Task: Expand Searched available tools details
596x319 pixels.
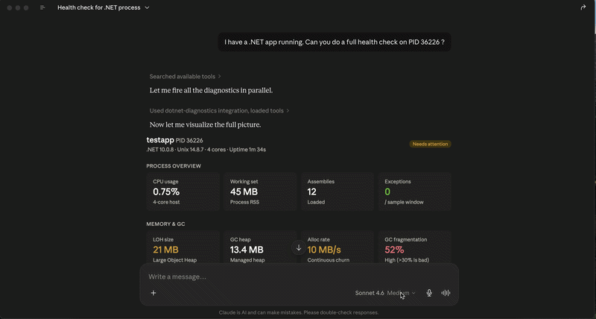Action: tap(185, 77)
